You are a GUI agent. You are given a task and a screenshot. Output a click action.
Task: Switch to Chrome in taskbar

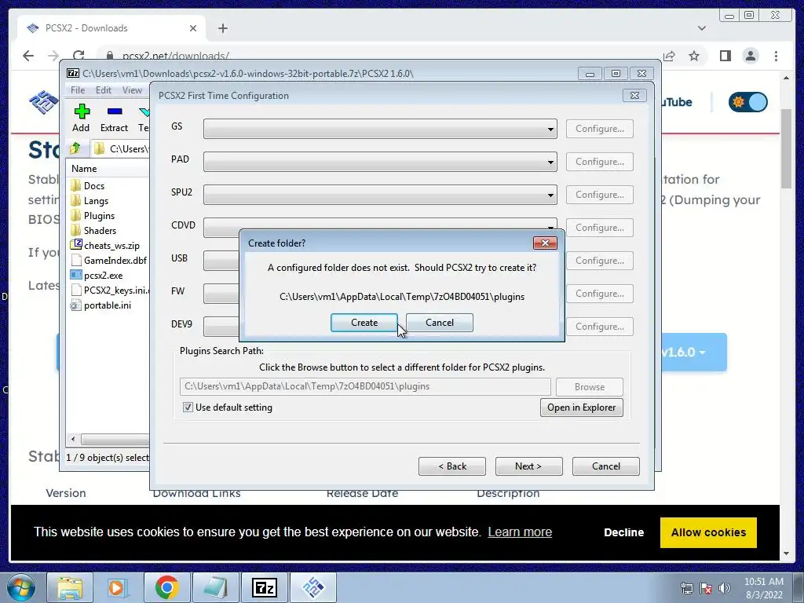[x=166, y=587]
